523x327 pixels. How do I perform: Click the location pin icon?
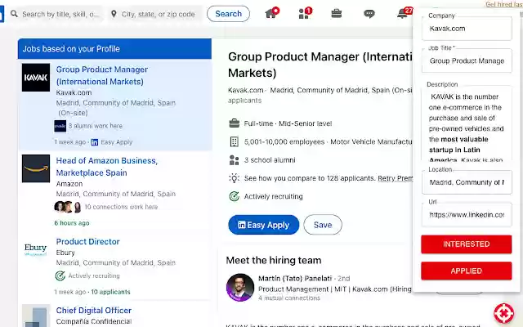point(114,14)
